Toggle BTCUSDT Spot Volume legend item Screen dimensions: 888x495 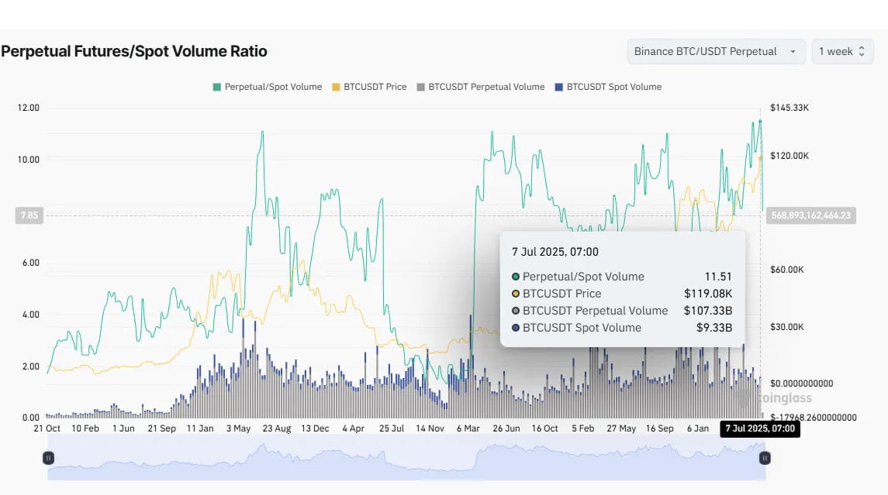click(608, 87)
